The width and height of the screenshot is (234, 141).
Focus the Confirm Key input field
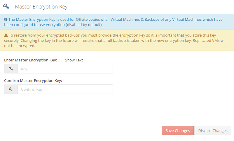(65, 89)
